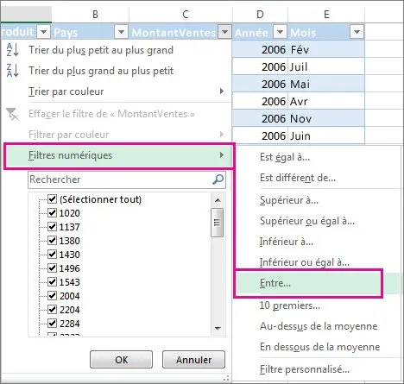Click the resize grip at menu corner

227,378
